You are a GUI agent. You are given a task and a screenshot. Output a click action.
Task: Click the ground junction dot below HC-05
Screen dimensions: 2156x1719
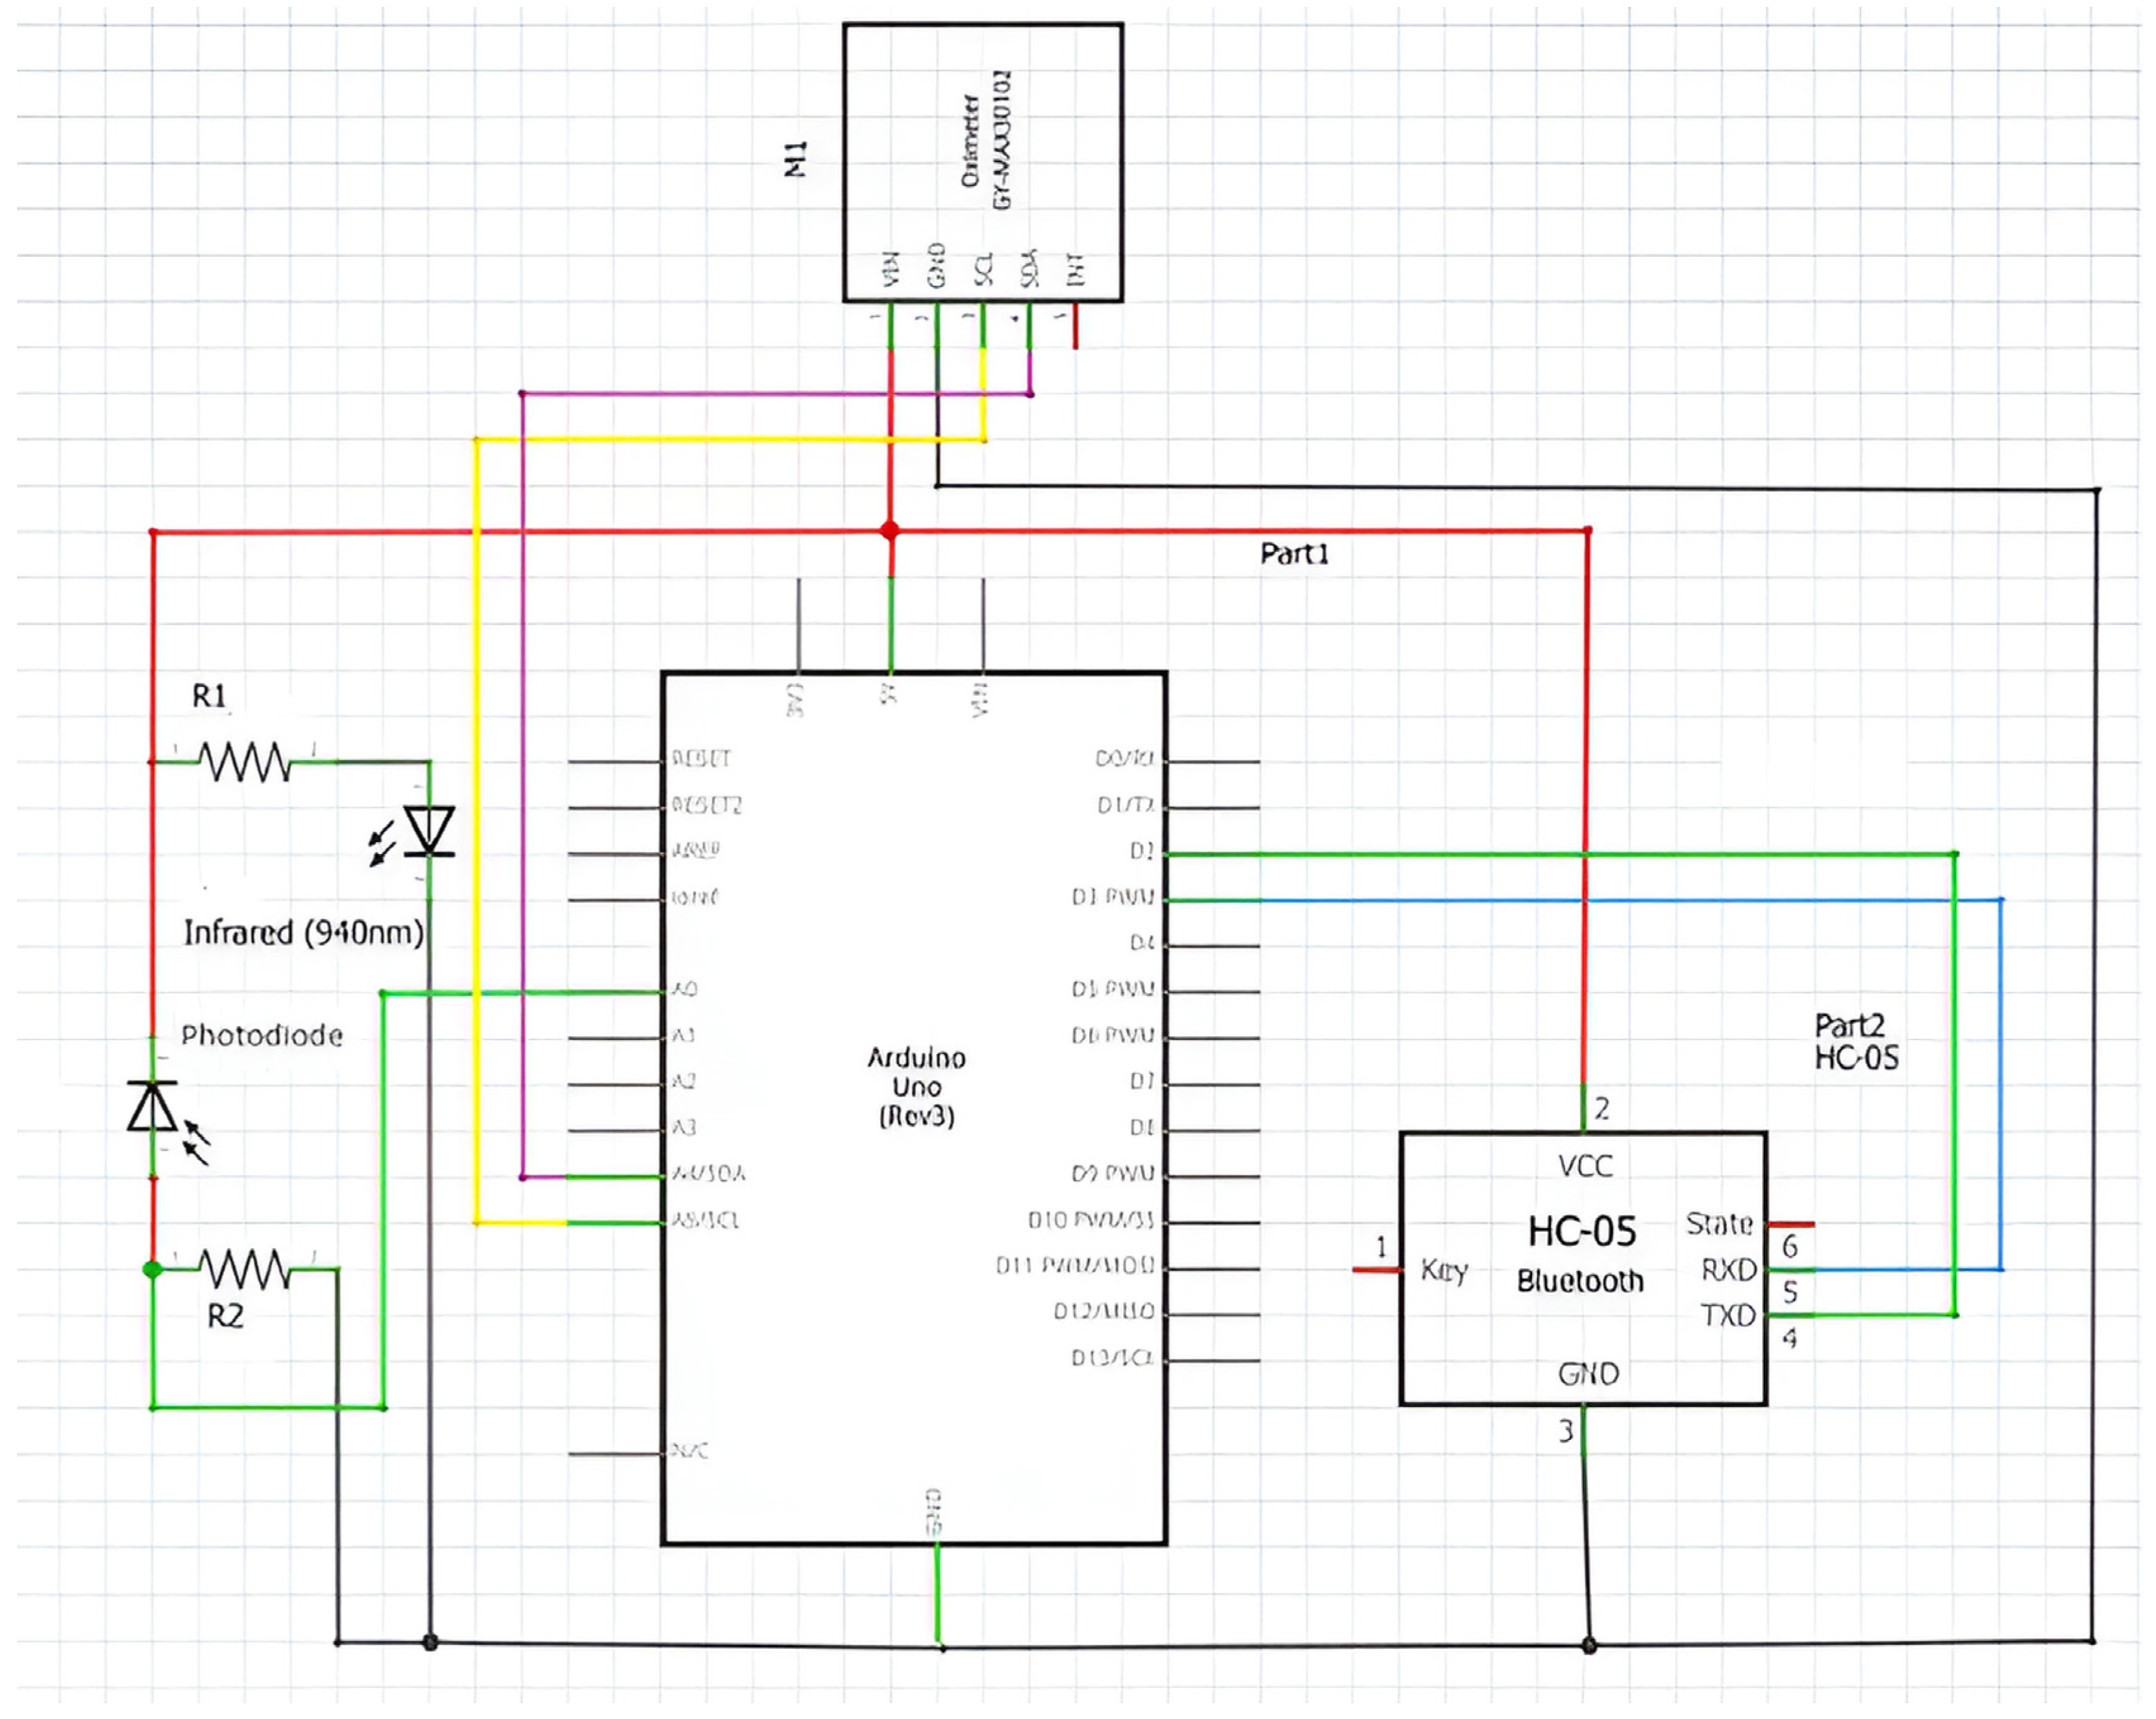pos(1589,1645)
